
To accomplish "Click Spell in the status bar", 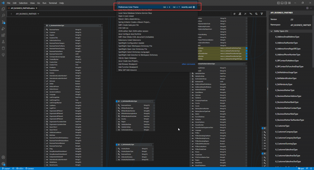I will 301,168.
